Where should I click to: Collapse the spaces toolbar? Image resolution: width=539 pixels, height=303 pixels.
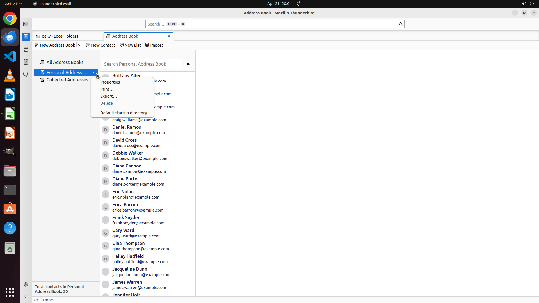[x=26, y=297]
